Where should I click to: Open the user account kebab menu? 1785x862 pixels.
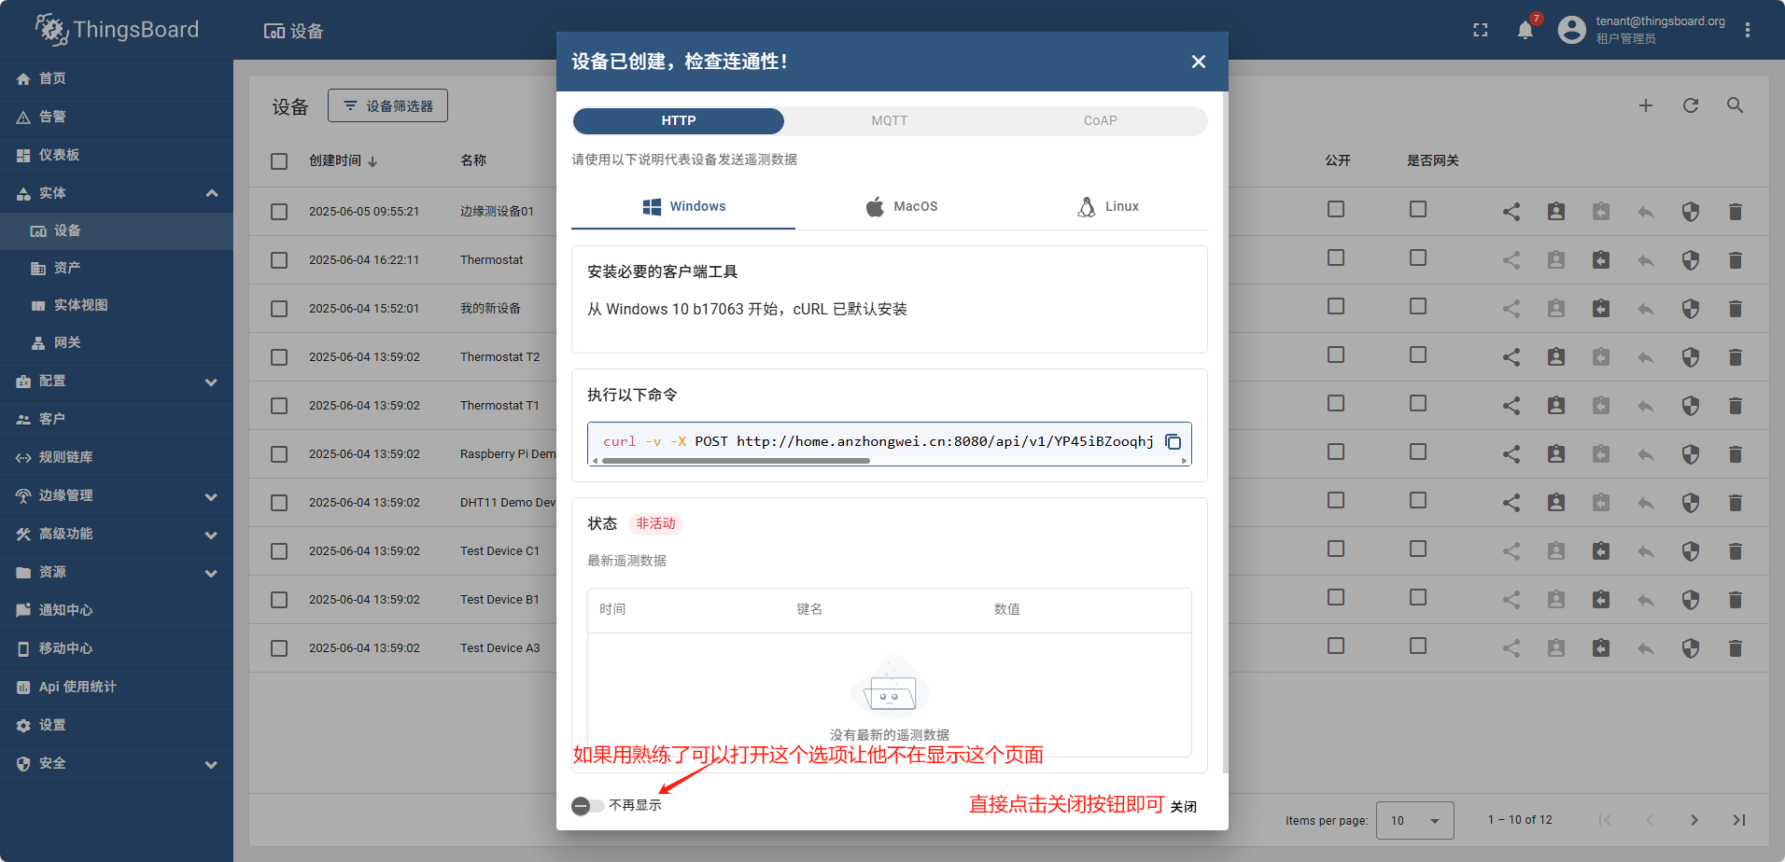click(1747, 31)
